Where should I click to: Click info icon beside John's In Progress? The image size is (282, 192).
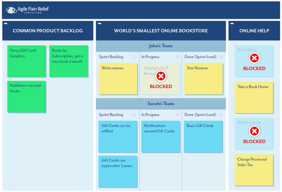178,57
